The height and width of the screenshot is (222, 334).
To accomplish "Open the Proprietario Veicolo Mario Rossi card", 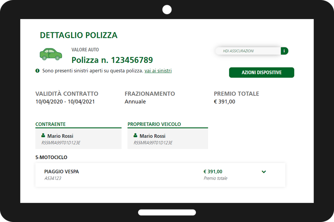I will 168,139.
